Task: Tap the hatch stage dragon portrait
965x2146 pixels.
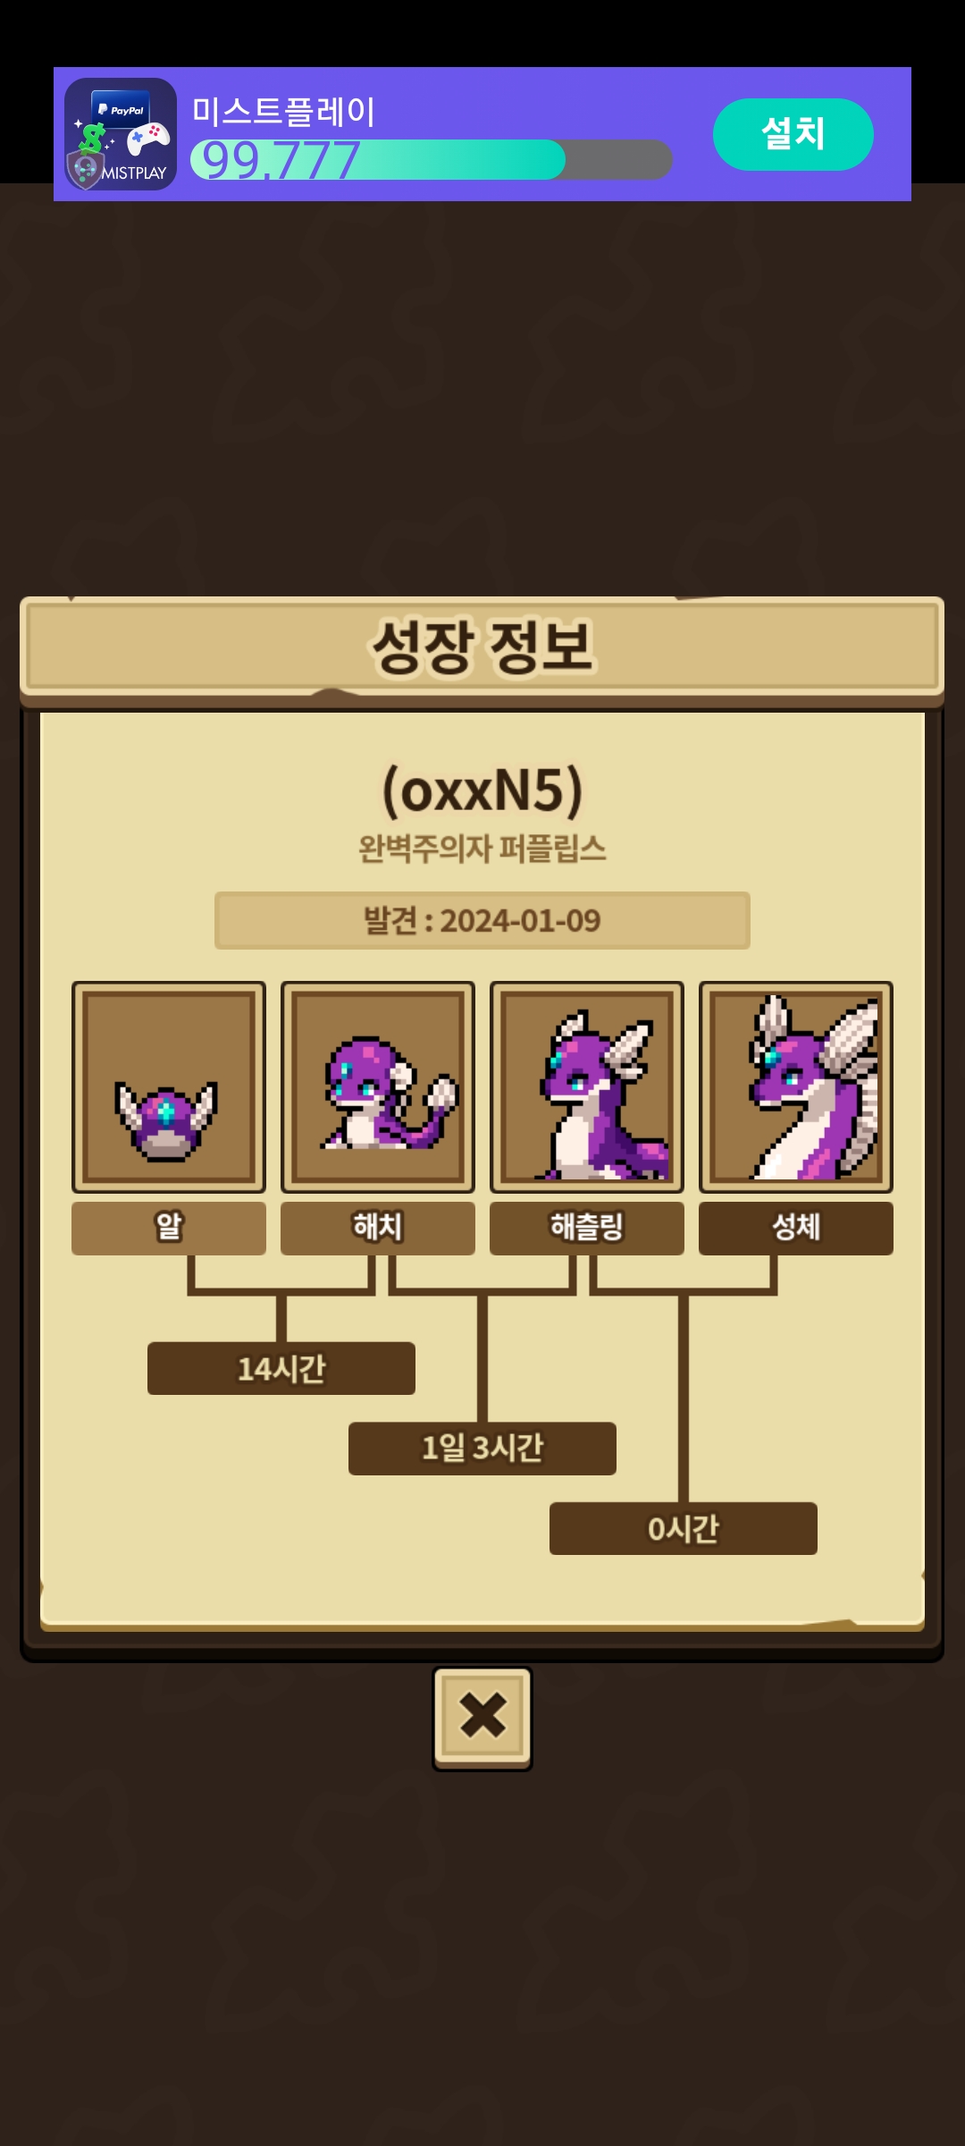Action: 378,1087
